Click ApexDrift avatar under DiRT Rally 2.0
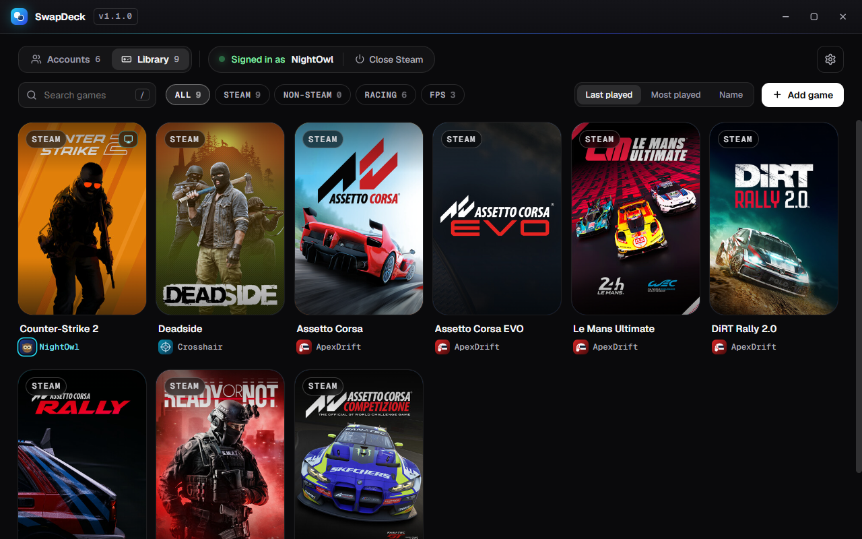 click(719, 347)
